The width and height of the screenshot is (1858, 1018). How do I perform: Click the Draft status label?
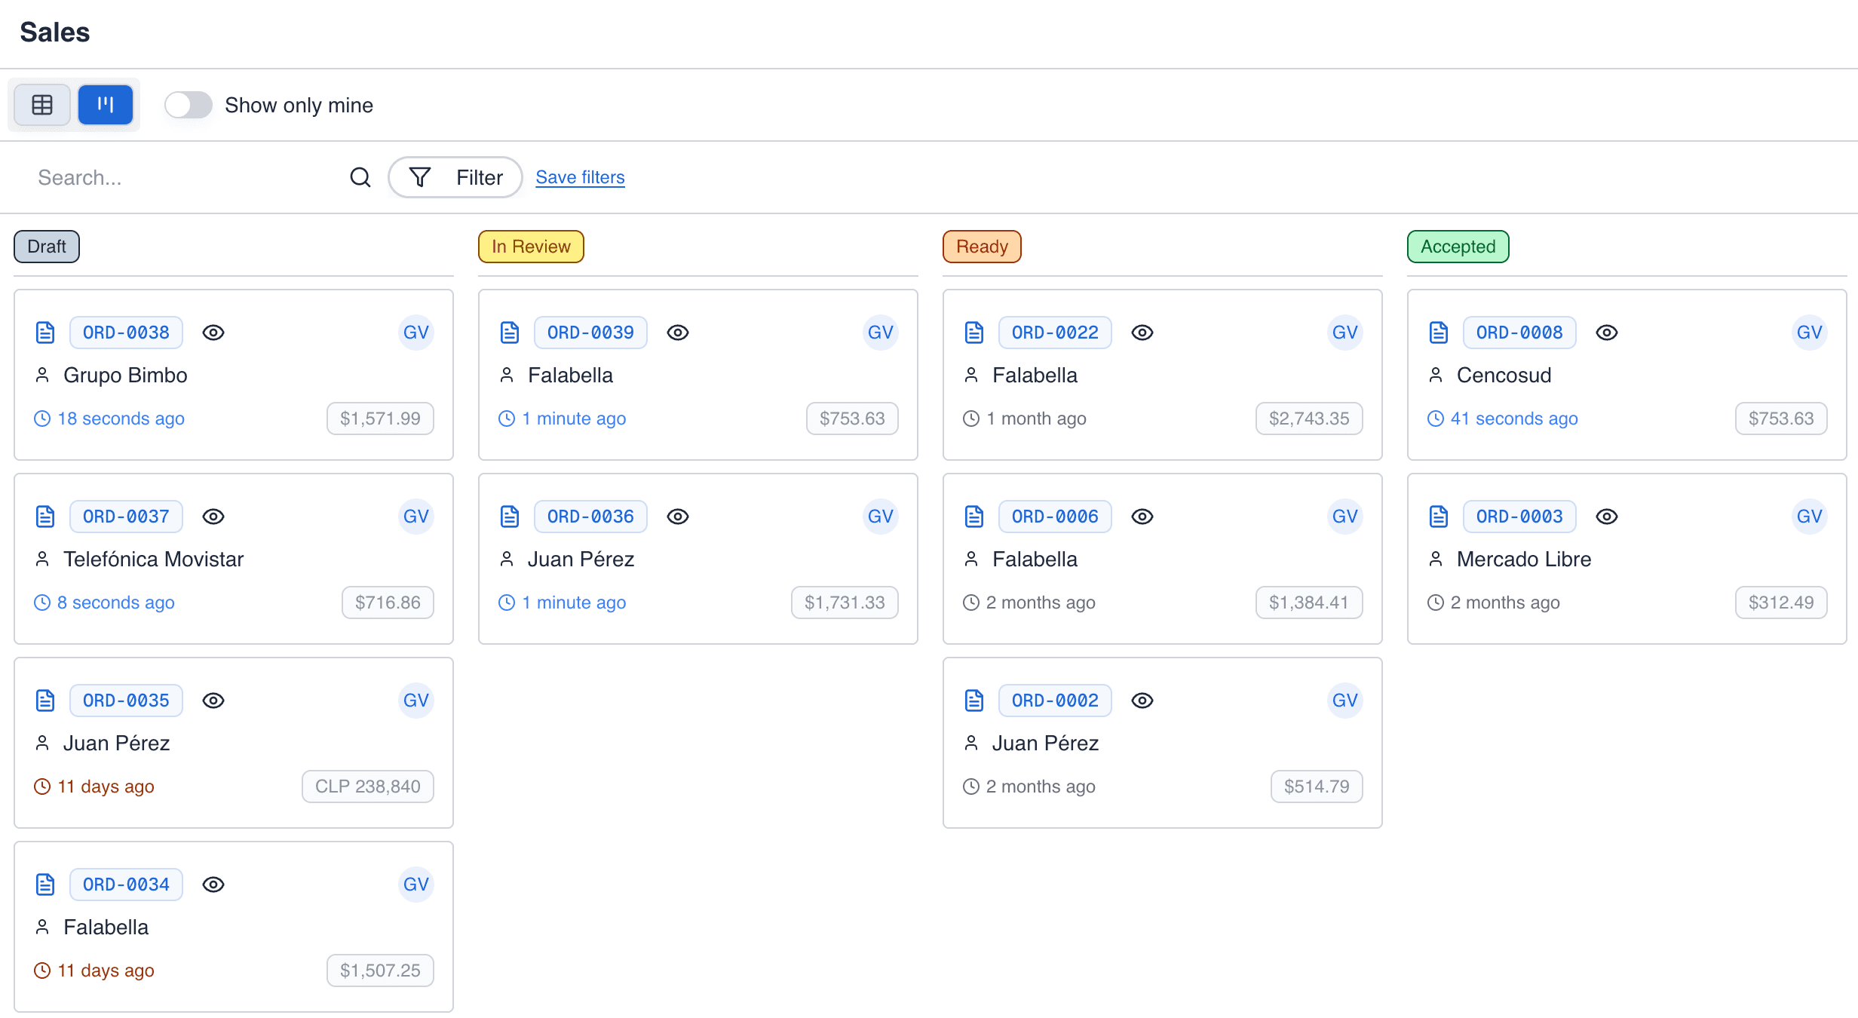[x=46, y=246]
